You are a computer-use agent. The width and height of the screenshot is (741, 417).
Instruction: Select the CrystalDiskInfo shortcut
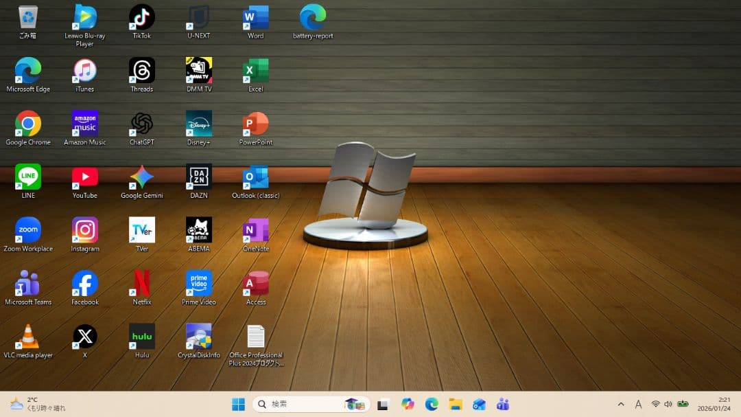click(199, 337)
